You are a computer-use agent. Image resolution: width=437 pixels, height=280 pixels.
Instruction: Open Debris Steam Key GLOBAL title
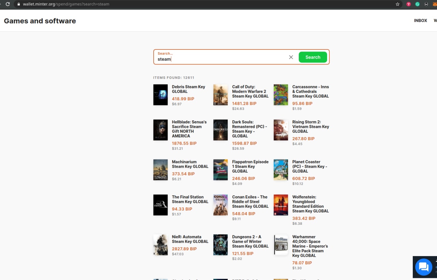coord(188,89)
